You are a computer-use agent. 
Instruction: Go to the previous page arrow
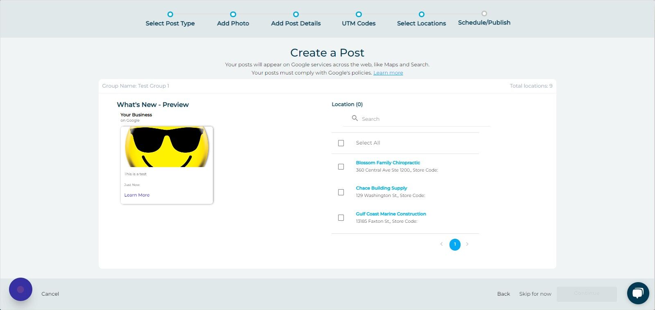pos(441,244)
